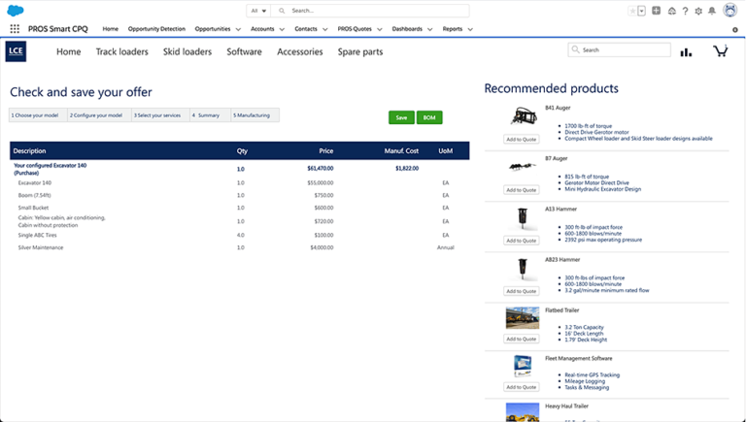Expand the PROS Quotes tab chevron
The width and height of the screenshot is (746, 422).
[x=380, y=29]
